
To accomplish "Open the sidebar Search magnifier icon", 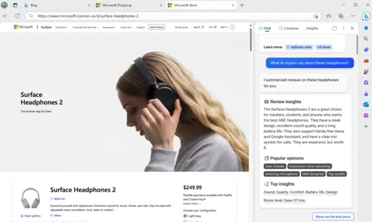I will (x=366, y=38).
